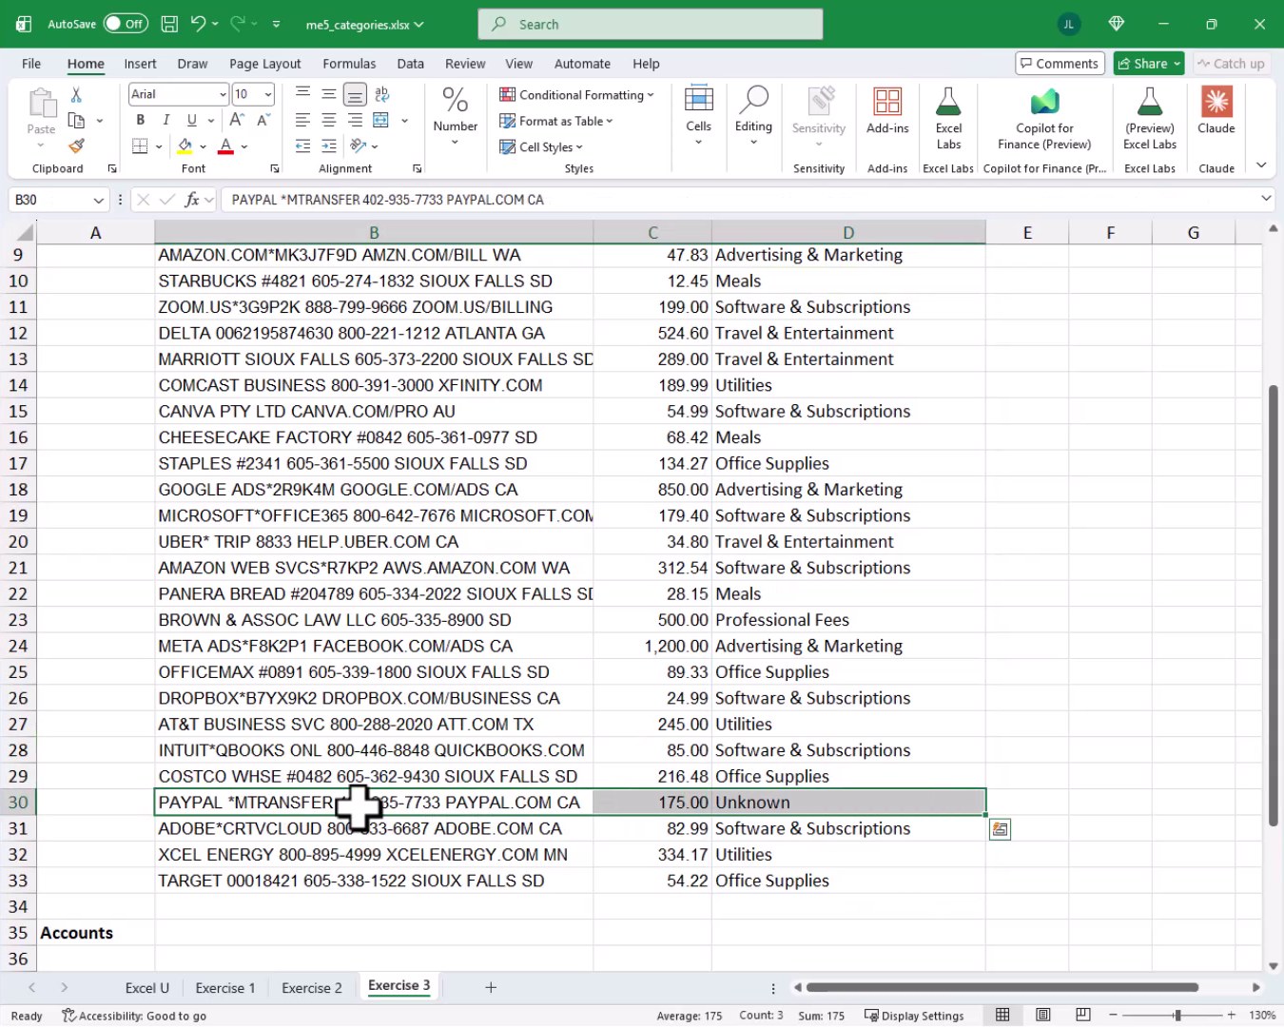
Task: Click the Copy icon in Clipboard group
Action: [76, 121]
